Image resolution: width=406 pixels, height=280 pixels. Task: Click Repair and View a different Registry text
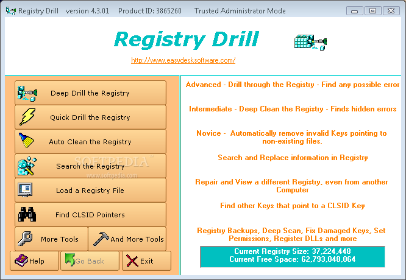(x=292, y=186)
